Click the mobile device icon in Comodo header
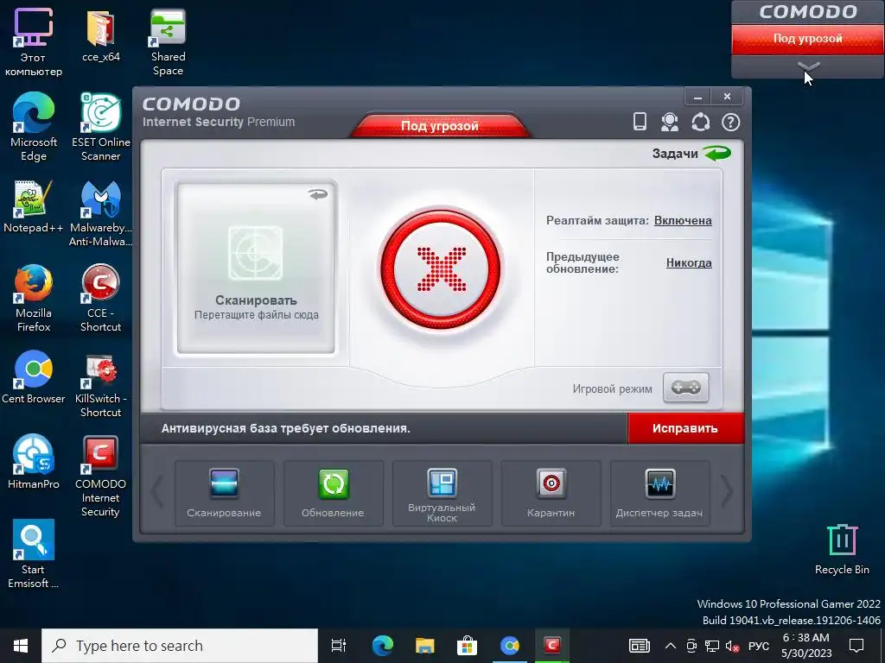The height and width of the screenshot is (663, 885). 640,121
